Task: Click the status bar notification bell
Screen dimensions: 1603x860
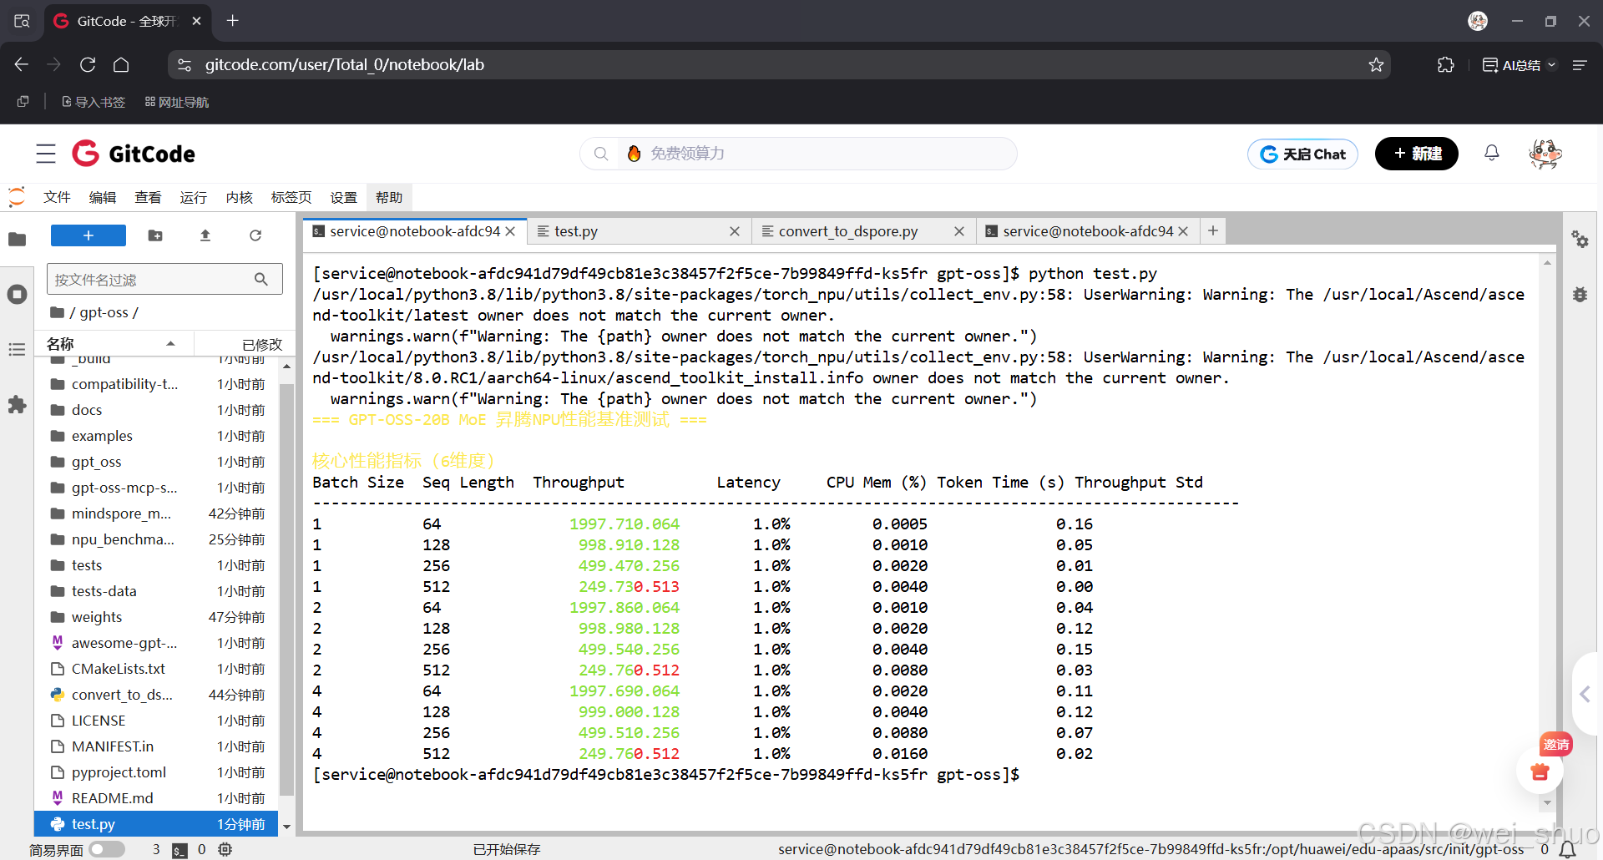Action: coord(1568,849)
